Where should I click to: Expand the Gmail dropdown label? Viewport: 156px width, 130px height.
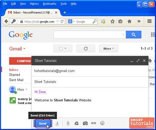(17, 49)
